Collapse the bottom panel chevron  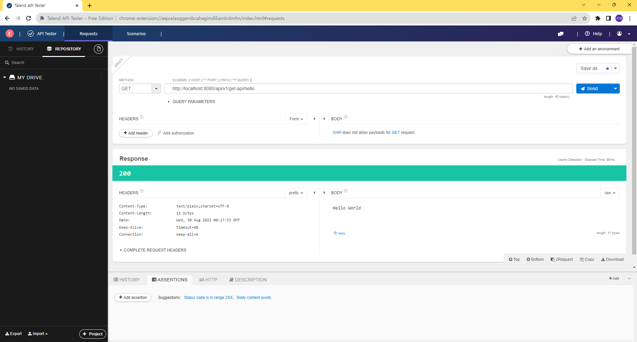tap(629, 278)
